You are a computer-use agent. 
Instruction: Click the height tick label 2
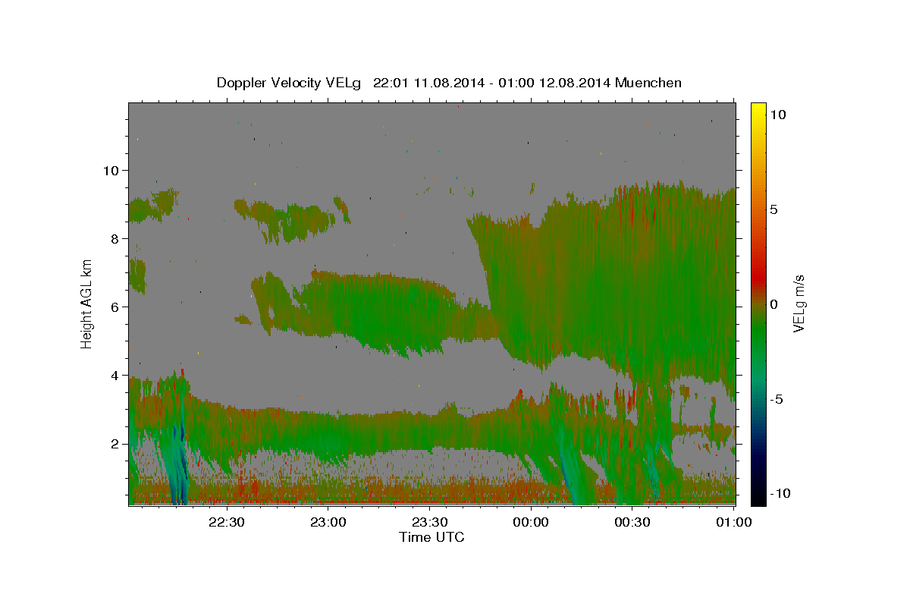tap(115, 443)
